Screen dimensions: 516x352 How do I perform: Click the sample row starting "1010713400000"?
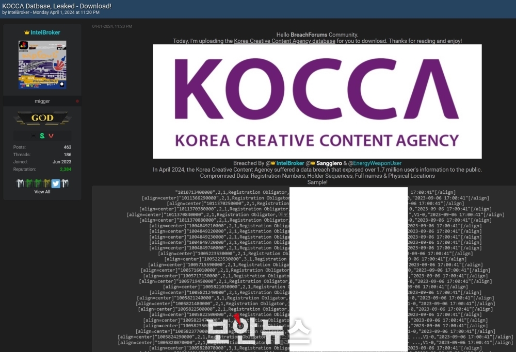(315, 192)
